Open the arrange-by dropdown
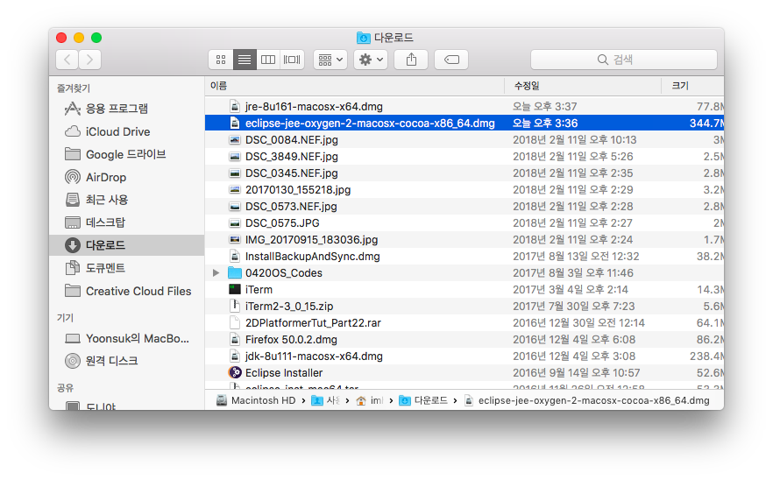This screenshot has width=773, height=480. pos(330,60)
